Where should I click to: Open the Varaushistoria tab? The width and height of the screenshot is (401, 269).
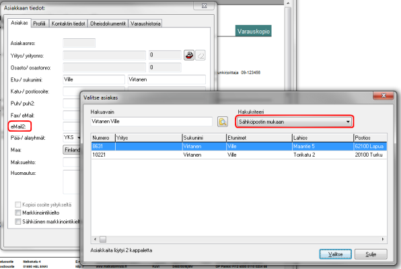[x=145, y=24]
